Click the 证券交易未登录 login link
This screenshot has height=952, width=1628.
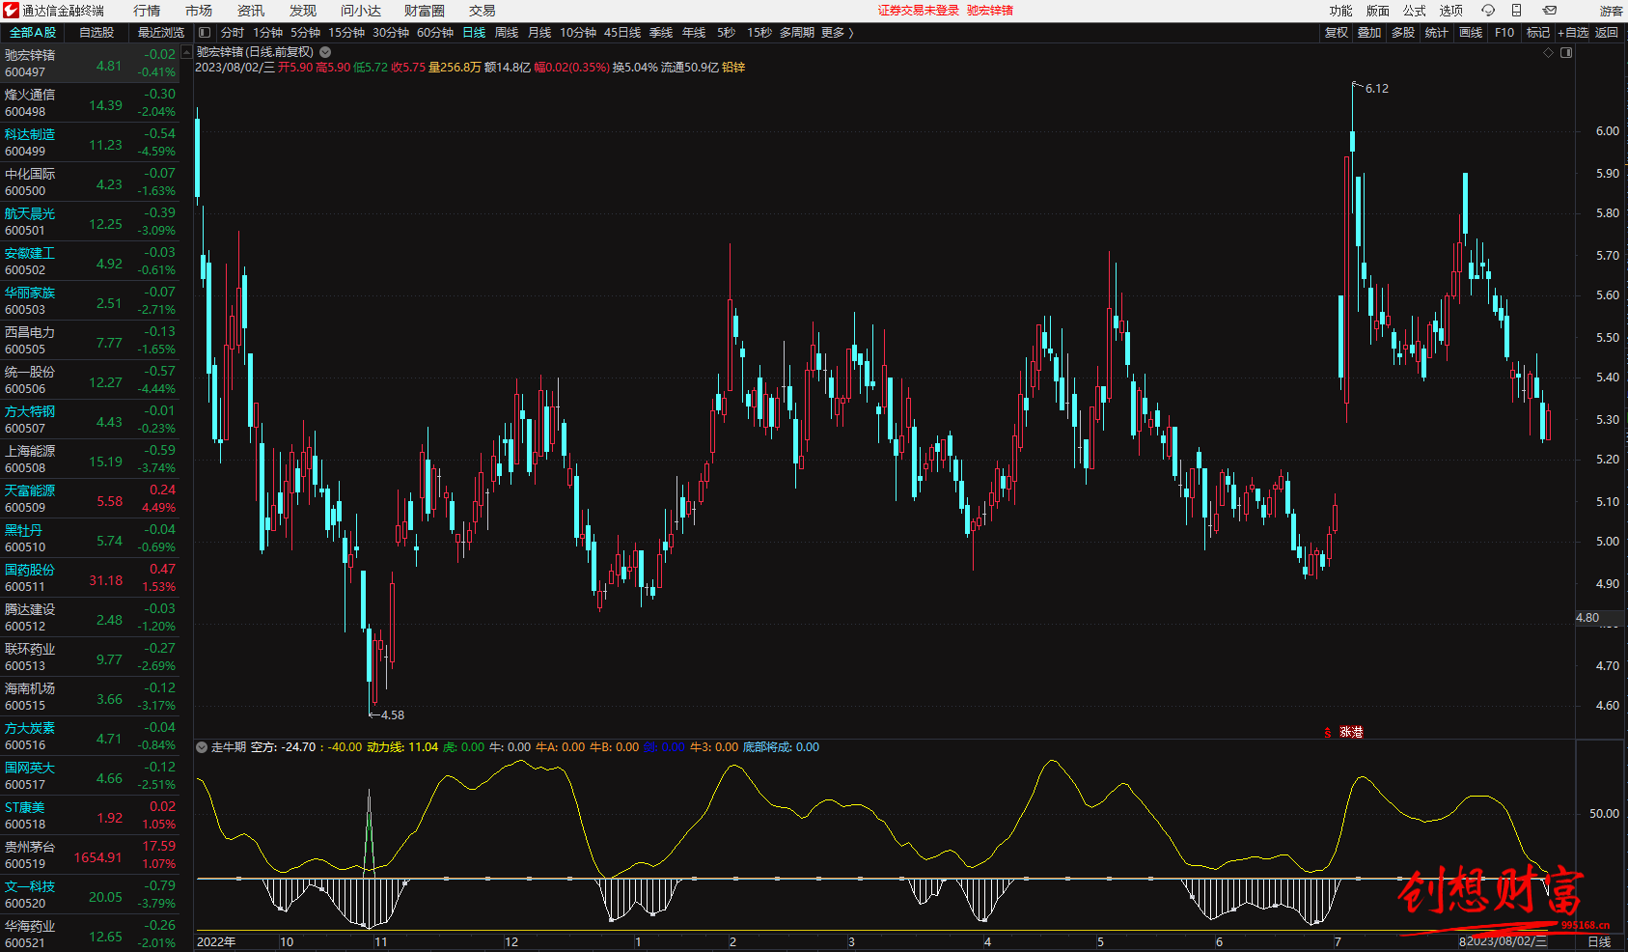(x=918, y=11)
